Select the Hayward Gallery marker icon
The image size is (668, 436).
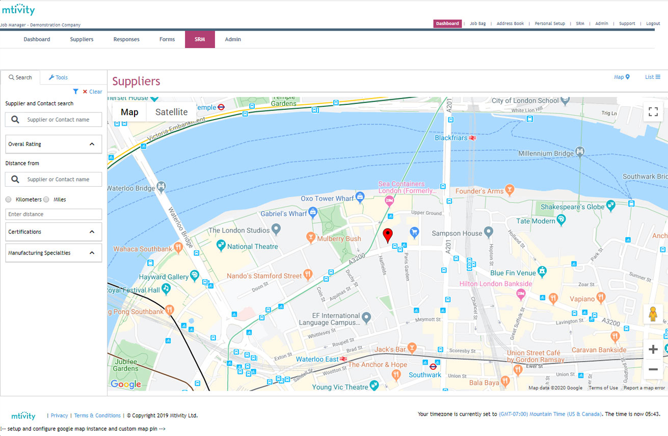pos(195,275)
